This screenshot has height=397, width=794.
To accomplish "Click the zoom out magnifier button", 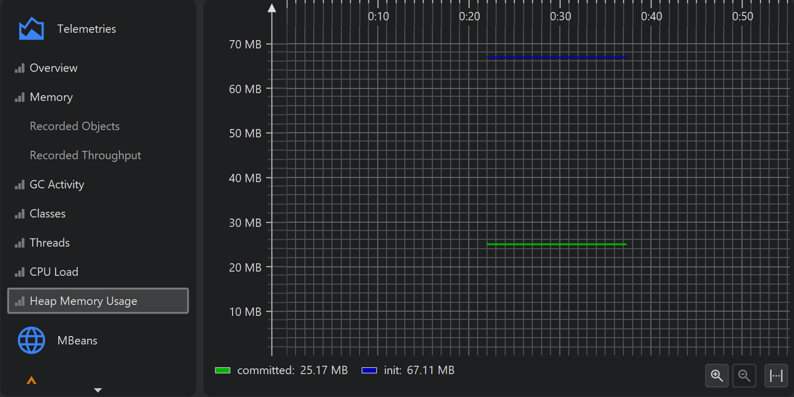I will [745, 376].
